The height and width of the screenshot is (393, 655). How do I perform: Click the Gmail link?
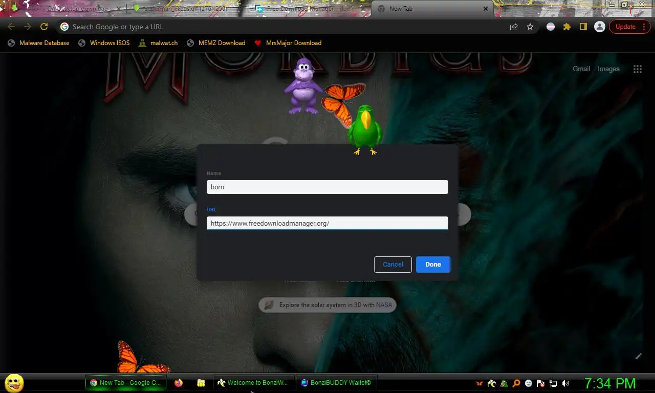click(581, 69)
